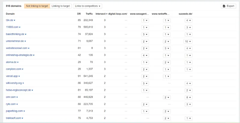240x123 pixels.
Task: Click the Export button
Action: [x=228, y=6]
